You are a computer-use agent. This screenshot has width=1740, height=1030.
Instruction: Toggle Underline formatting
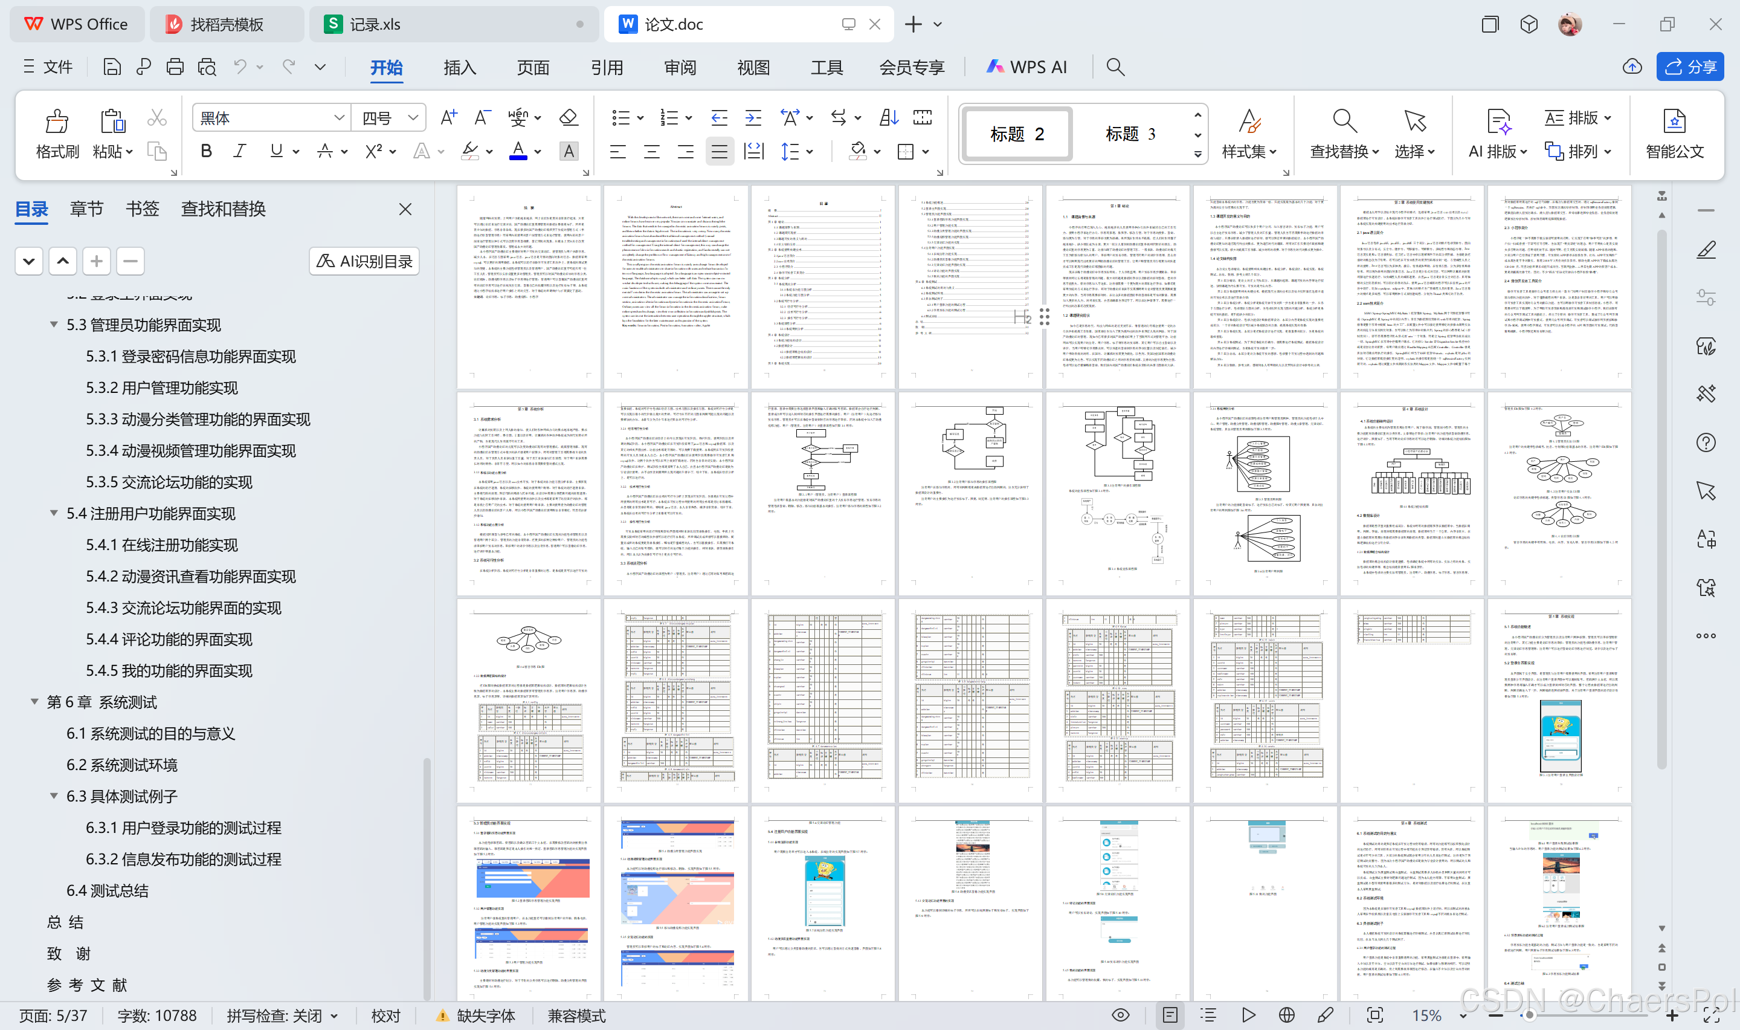coord(276,151)
